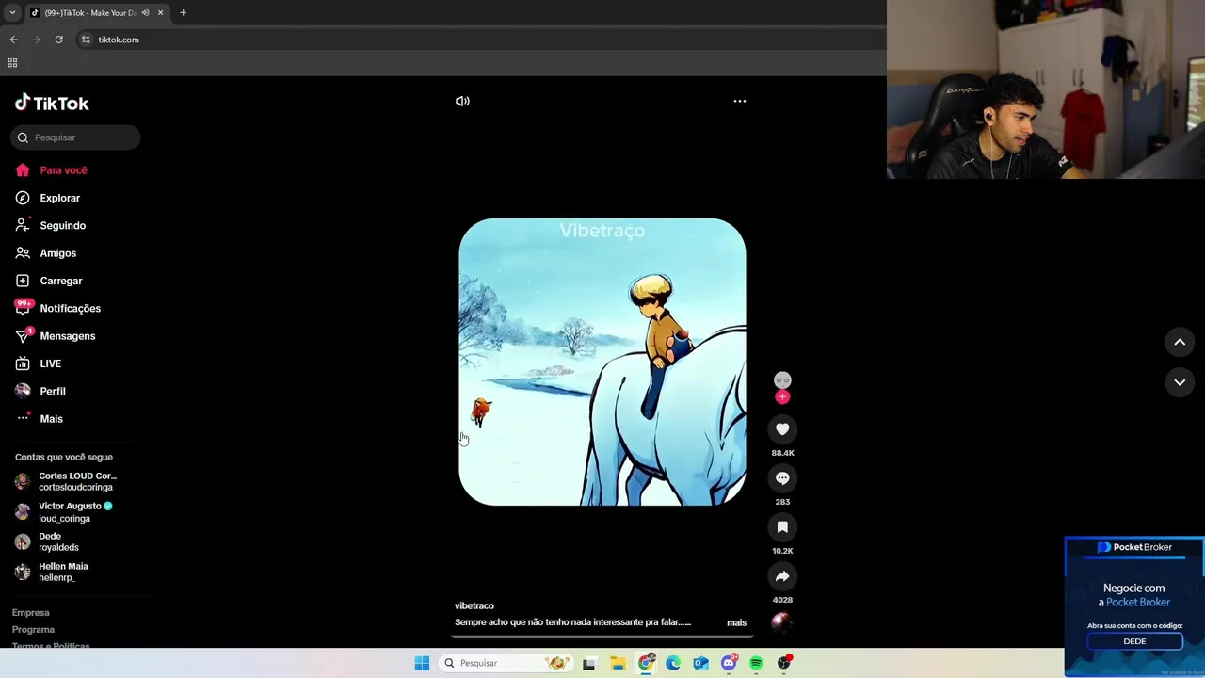This screenshot has height=678, width=1205.
Task: Open Dede royaldeds account
Action: pyautogui.click(x=47, y=541)
